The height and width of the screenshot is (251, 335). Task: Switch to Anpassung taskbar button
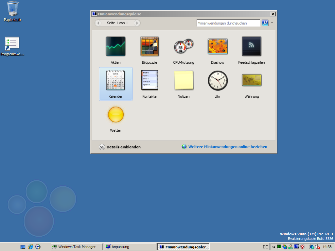point(130,247)
